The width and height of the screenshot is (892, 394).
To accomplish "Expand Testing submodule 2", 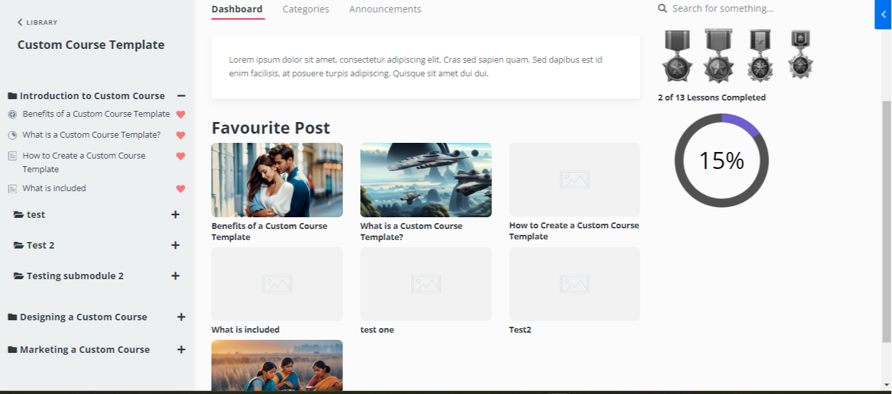I will tap(175, 276).
